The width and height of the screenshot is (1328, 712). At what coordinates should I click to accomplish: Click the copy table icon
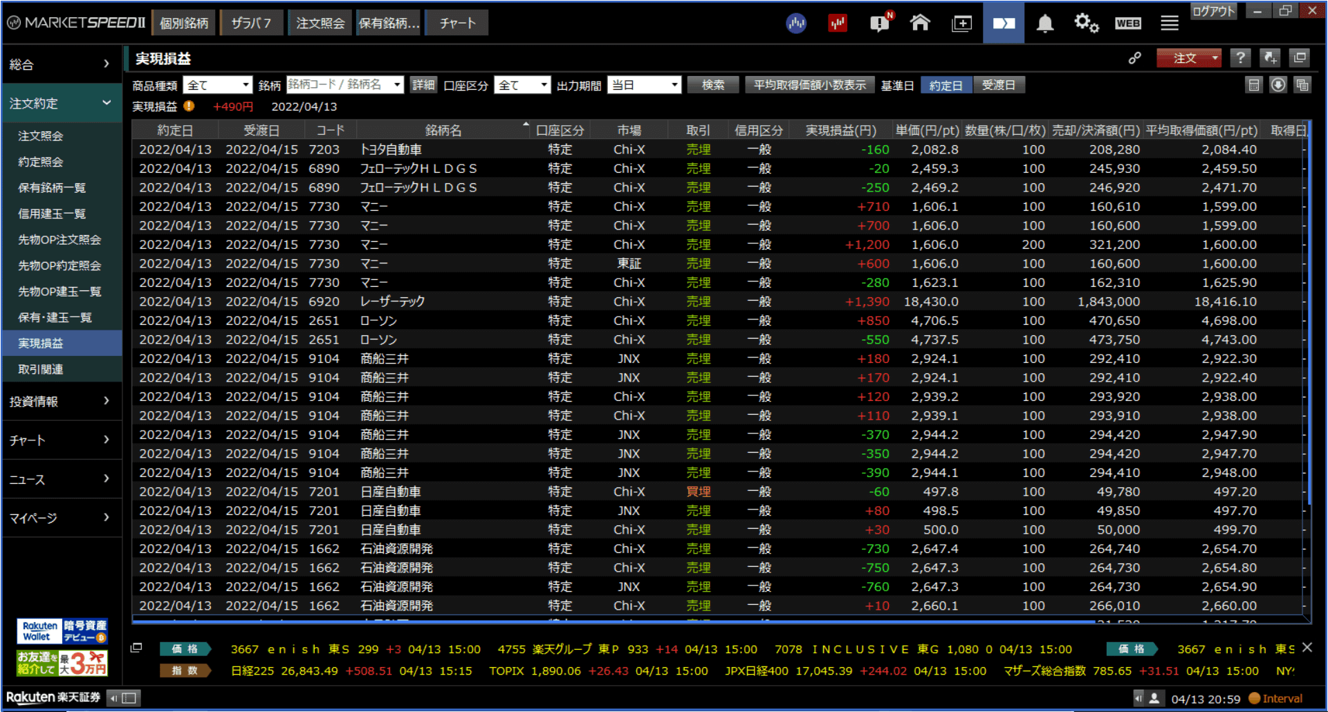pos(1302,85)
